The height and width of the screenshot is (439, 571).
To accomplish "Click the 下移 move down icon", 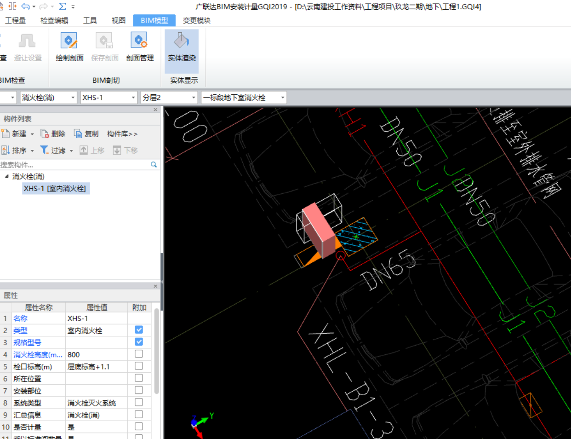I will click(117, 150).
